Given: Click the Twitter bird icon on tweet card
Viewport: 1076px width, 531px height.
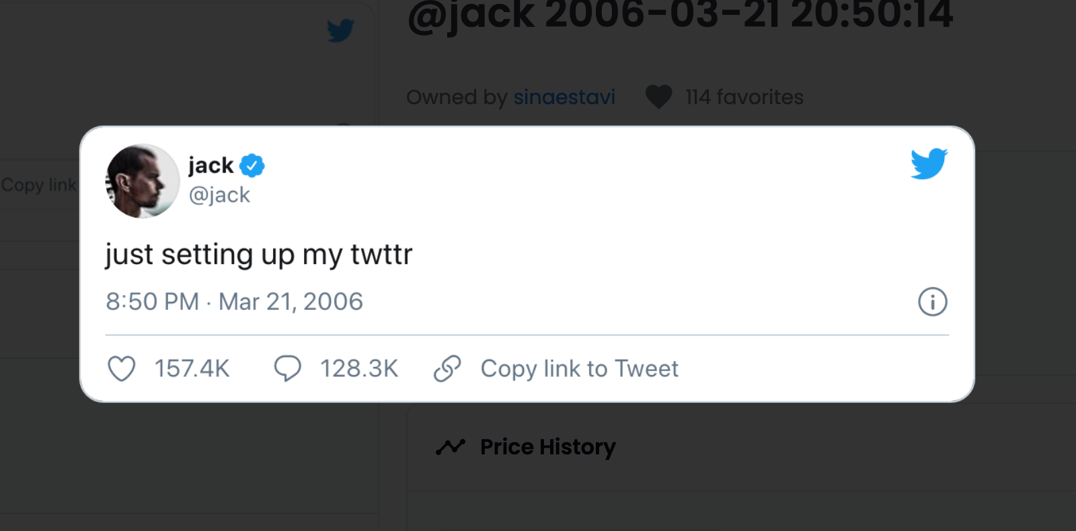Looking at the screenshot, I should pyautogui.click(x=929, y=163).
